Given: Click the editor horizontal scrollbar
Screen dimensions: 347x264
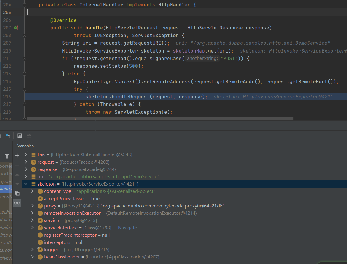Looking at the screenshot, I should tap(160, 119).
